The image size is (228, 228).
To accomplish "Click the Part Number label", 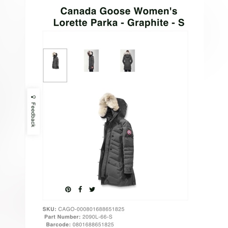I will [x=63, y=217].
